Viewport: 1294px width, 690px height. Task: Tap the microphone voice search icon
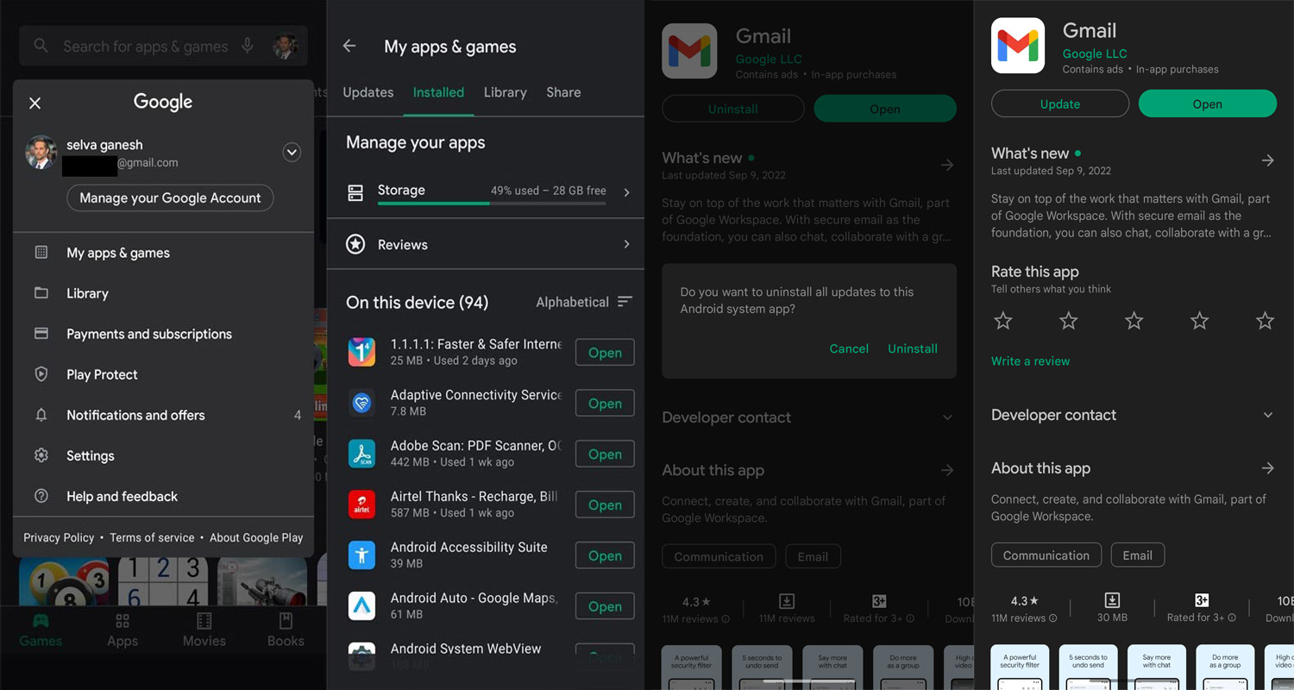point(248,46)
